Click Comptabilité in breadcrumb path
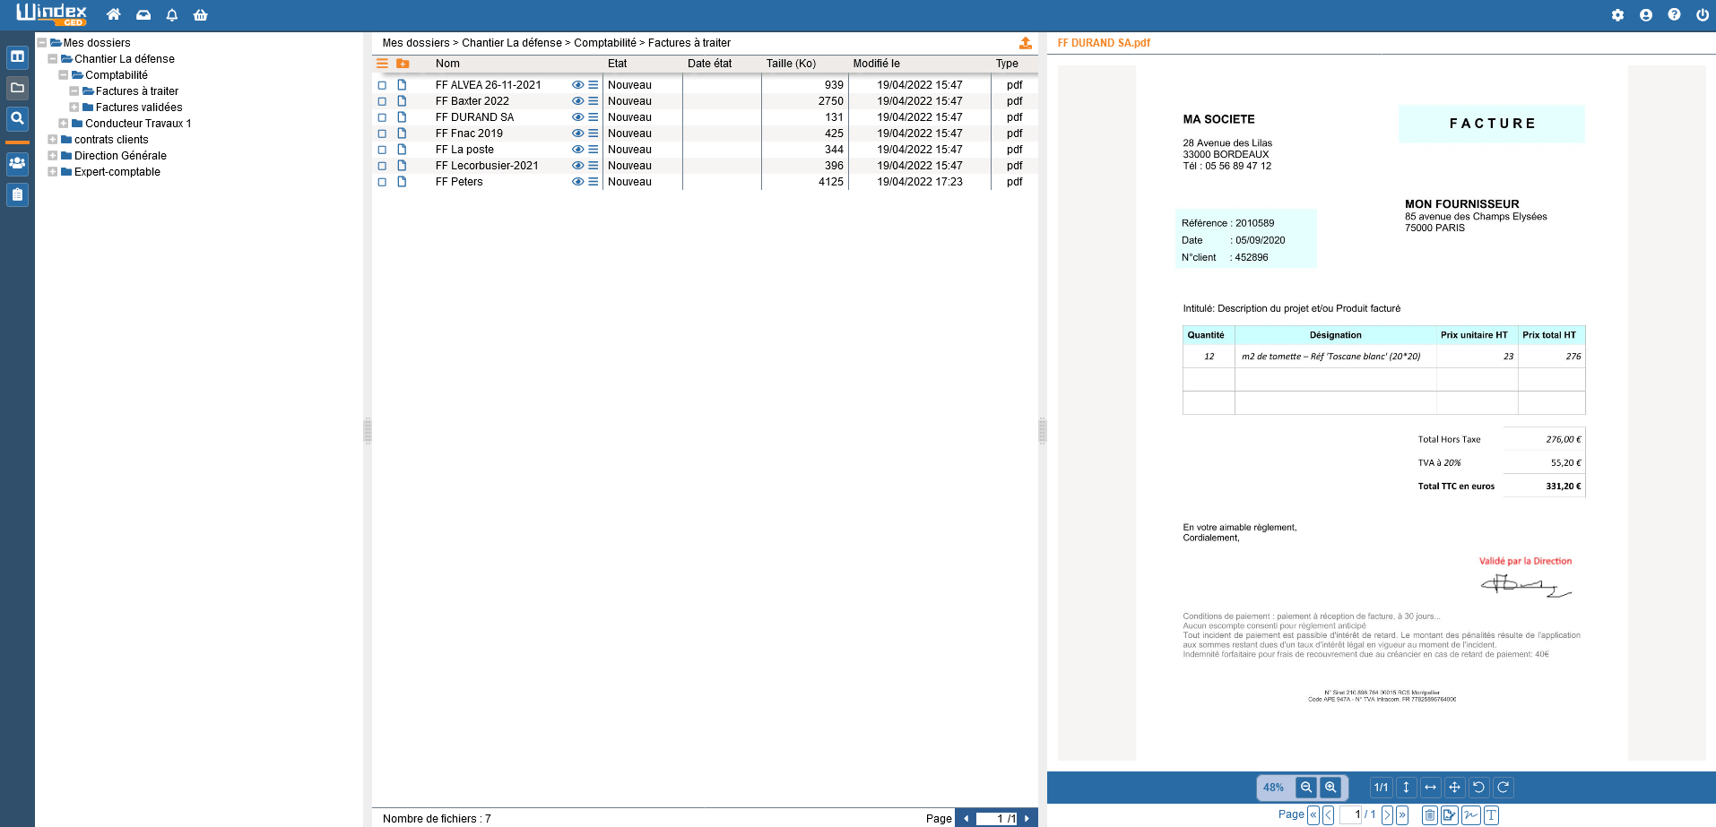The height and width of the screenshot is (827, 1716). click(605, 43)
